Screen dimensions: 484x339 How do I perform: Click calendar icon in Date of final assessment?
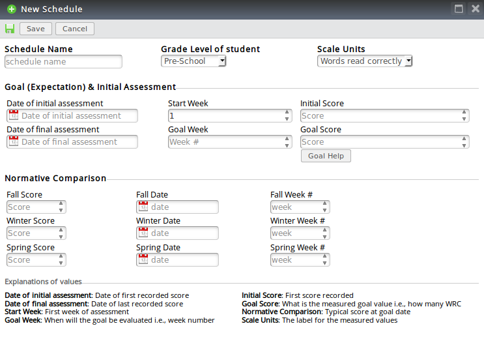pyautogui.click(x=13, y=141)
